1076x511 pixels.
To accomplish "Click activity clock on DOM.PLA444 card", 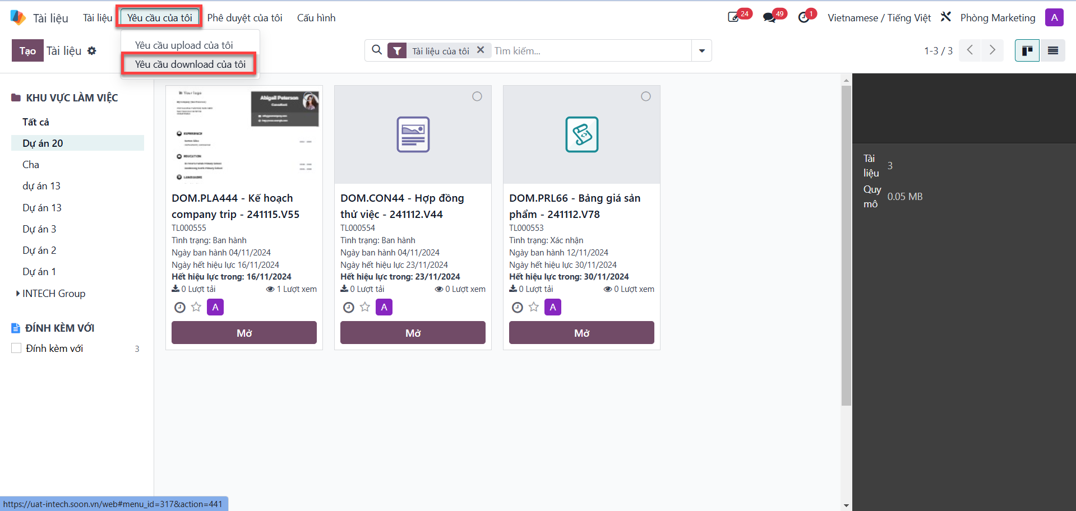I will 180,307.
